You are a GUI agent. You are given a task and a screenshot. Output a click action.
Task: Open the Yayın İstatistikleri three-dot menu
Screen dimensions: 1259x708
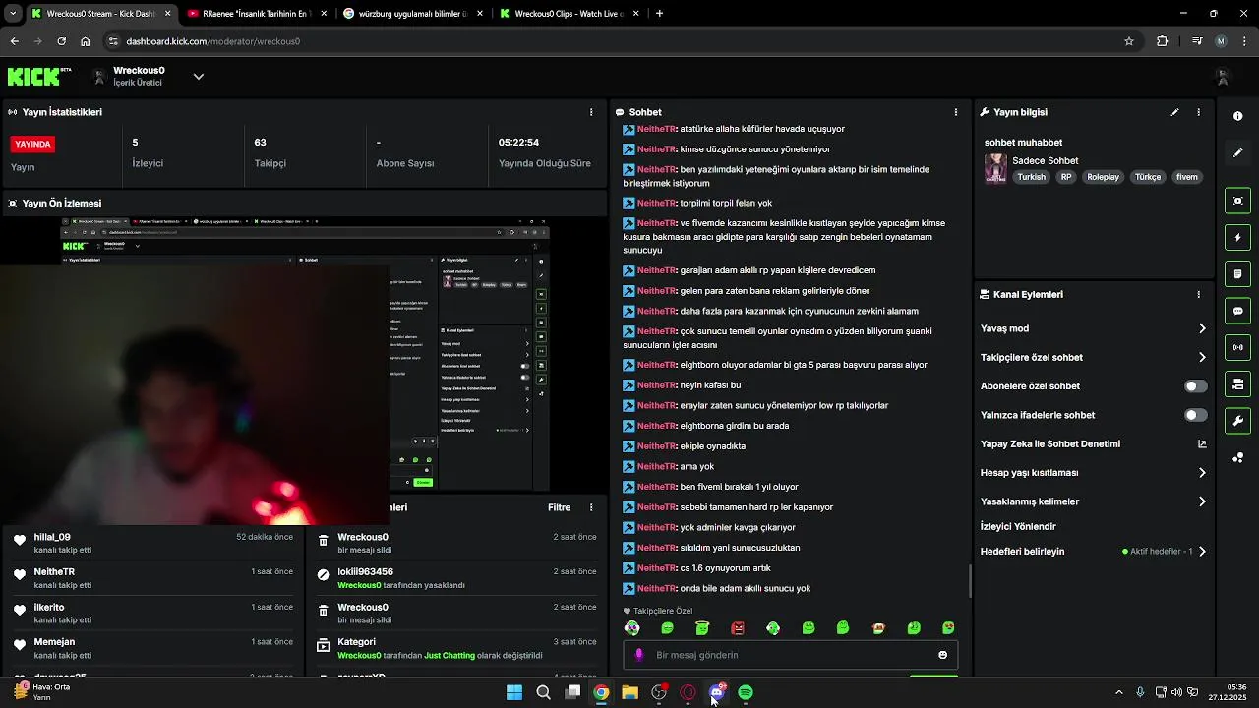591,112
